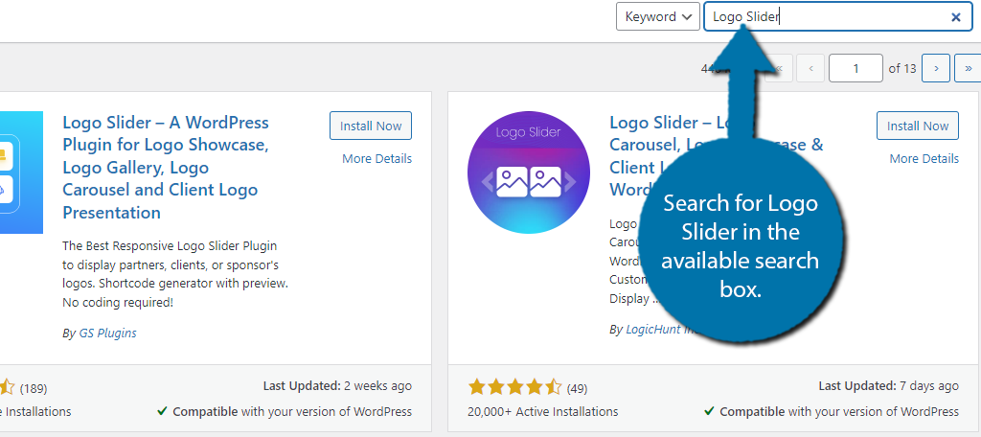Viewport: 981px width, 437px height.
Task: Install the LogicHunt Logo Slider plugin
Action: pyautogui.click(x=917, y=126)
